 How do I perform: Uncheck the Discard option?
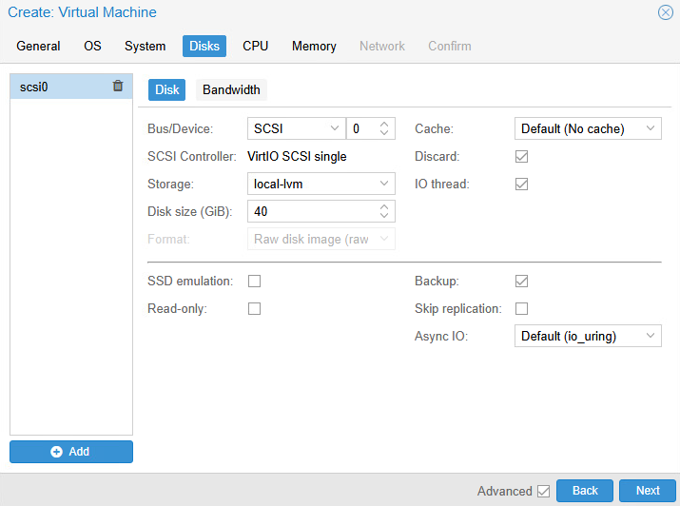(521, 156)
